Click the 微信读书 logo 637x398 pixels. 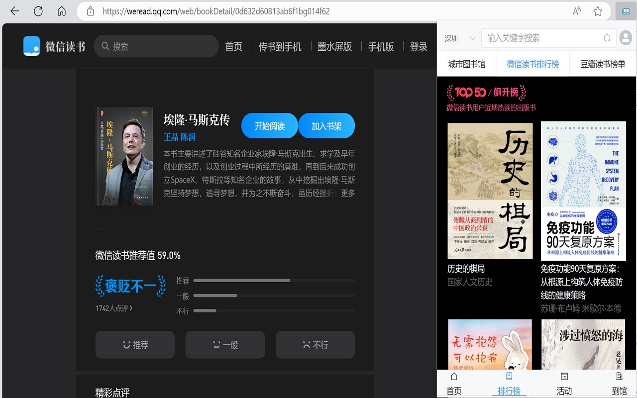[x=54, y=46]
